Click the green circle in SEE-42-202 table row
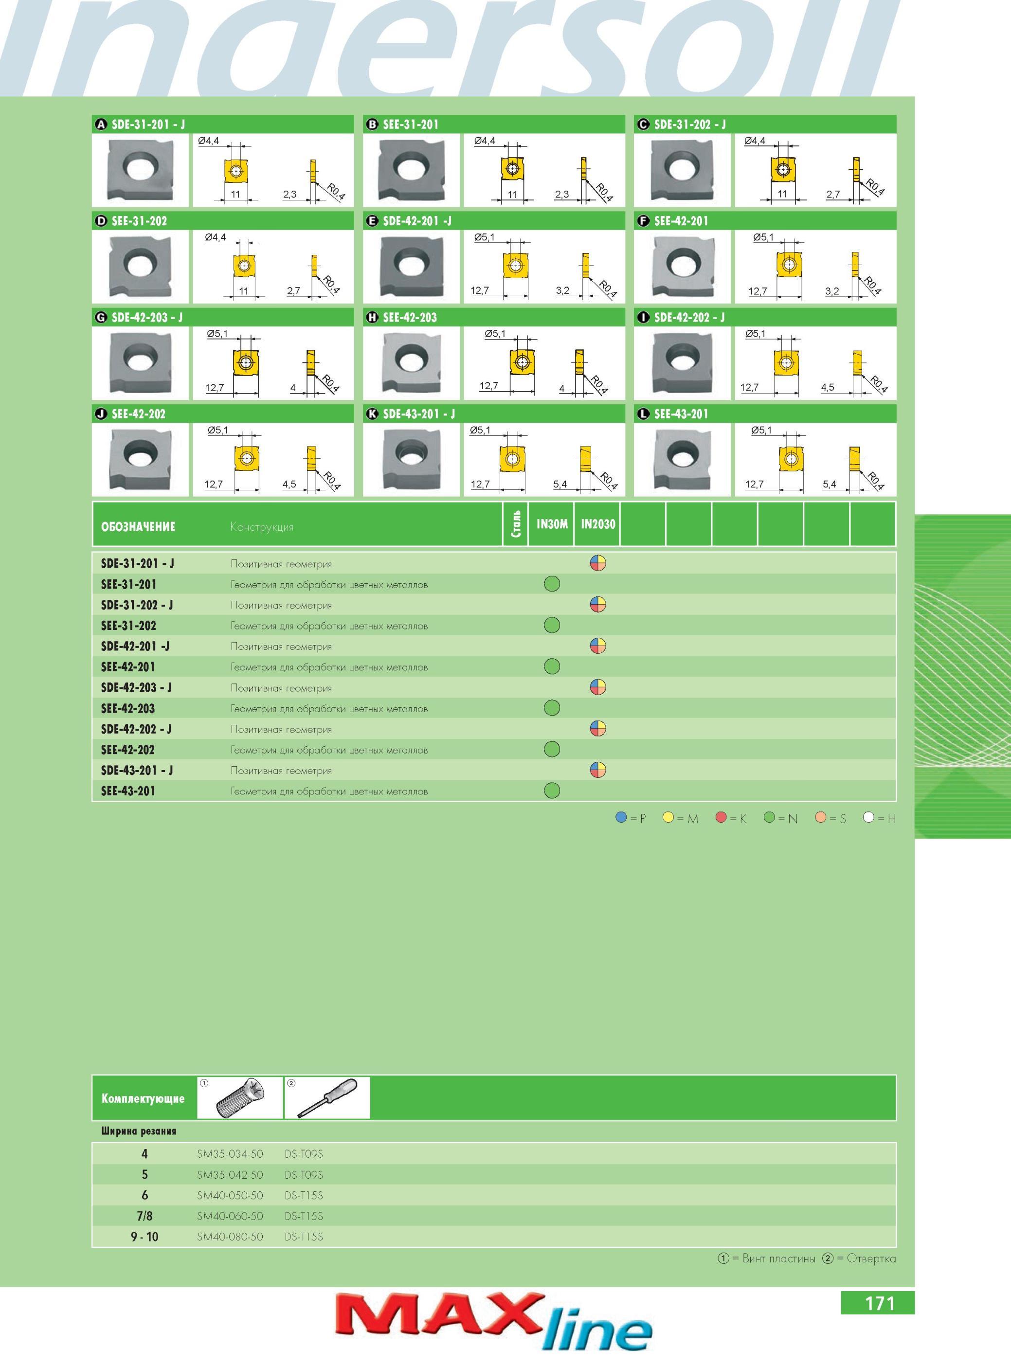Image resolution: width=1011 pixels, height=1365 pixels. [x=552, y=750]
